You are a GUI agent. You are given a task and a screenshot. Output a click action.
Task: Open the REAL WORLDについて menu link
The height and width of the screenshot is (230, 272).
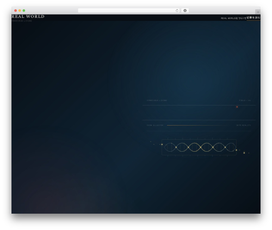233,18
